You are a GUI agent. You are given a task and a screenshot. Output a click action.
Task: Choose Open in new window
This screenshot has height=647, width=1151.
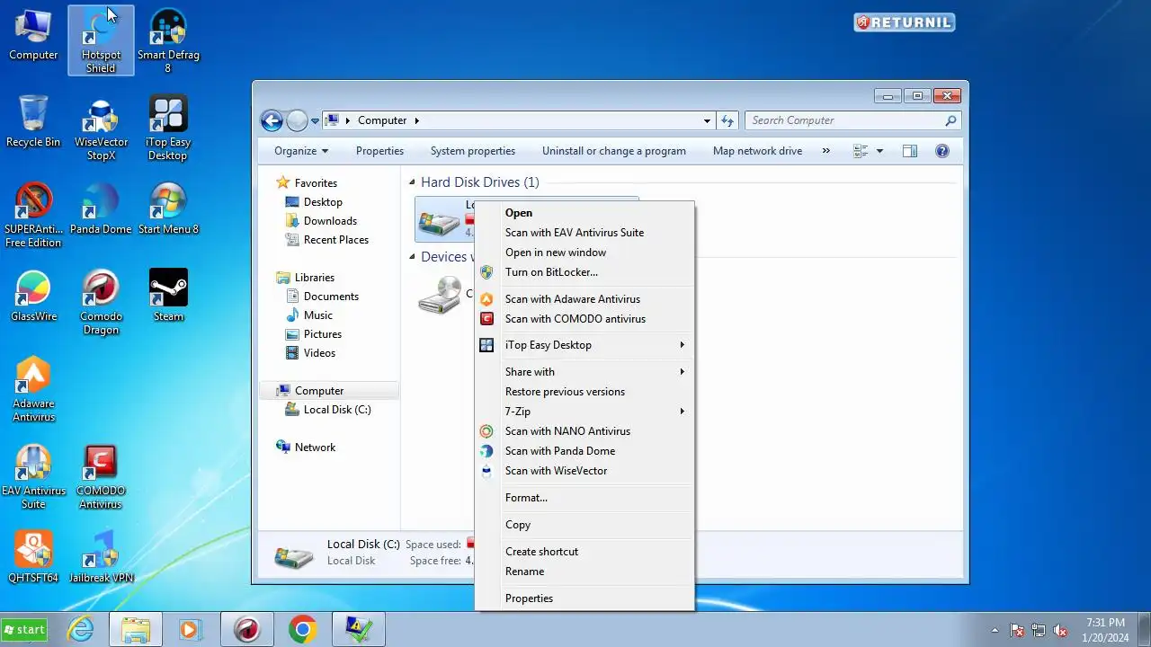tap(584, 253)
